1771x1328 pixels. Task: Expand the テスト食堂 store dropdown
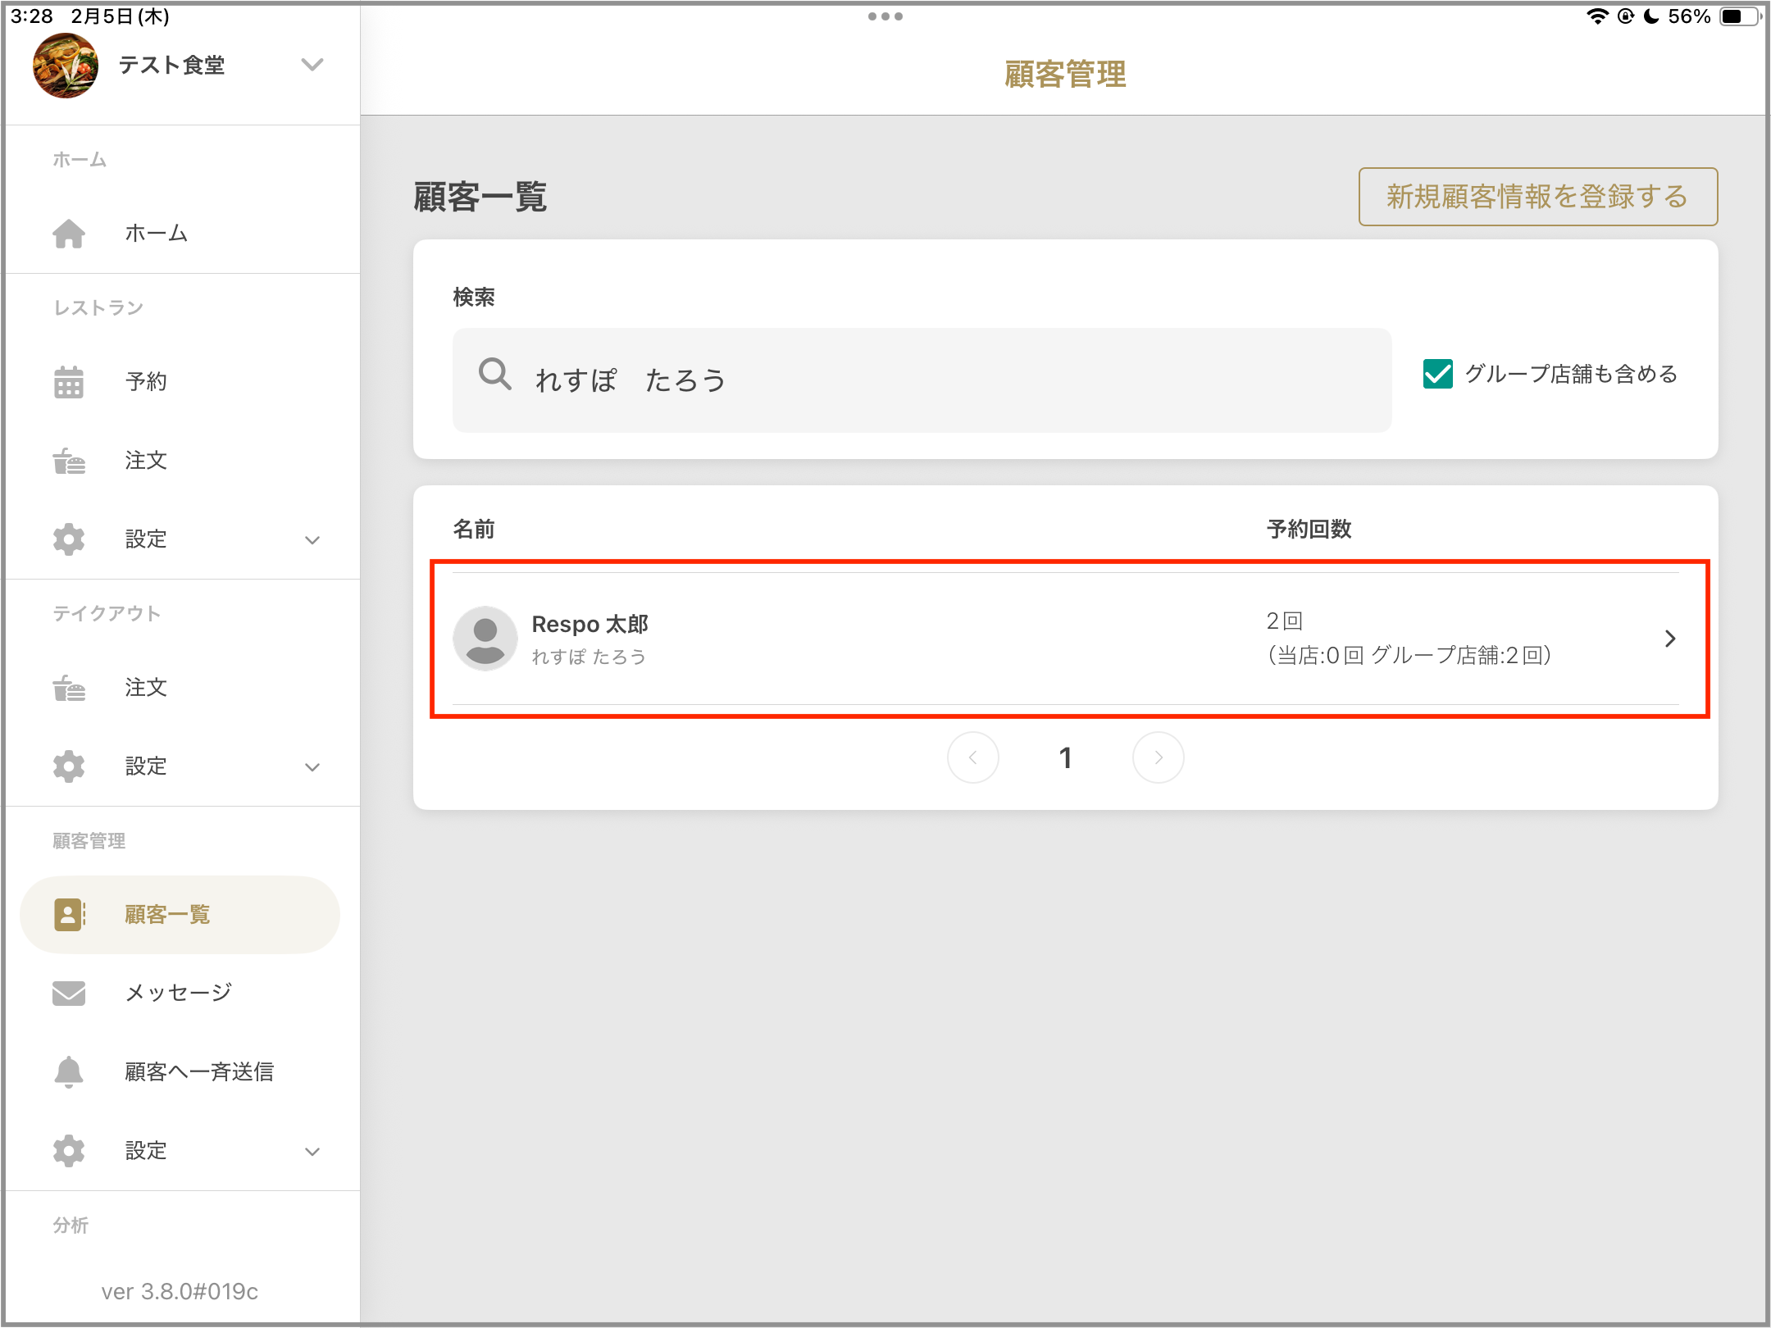(312, 65)
